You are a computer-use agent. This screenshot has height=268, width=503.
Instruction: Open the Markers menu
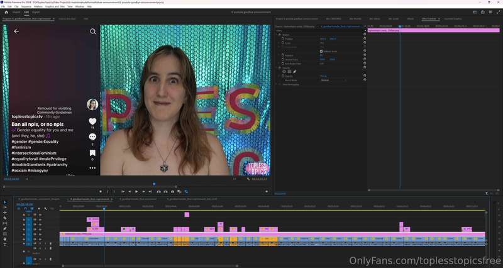(38, 6)
